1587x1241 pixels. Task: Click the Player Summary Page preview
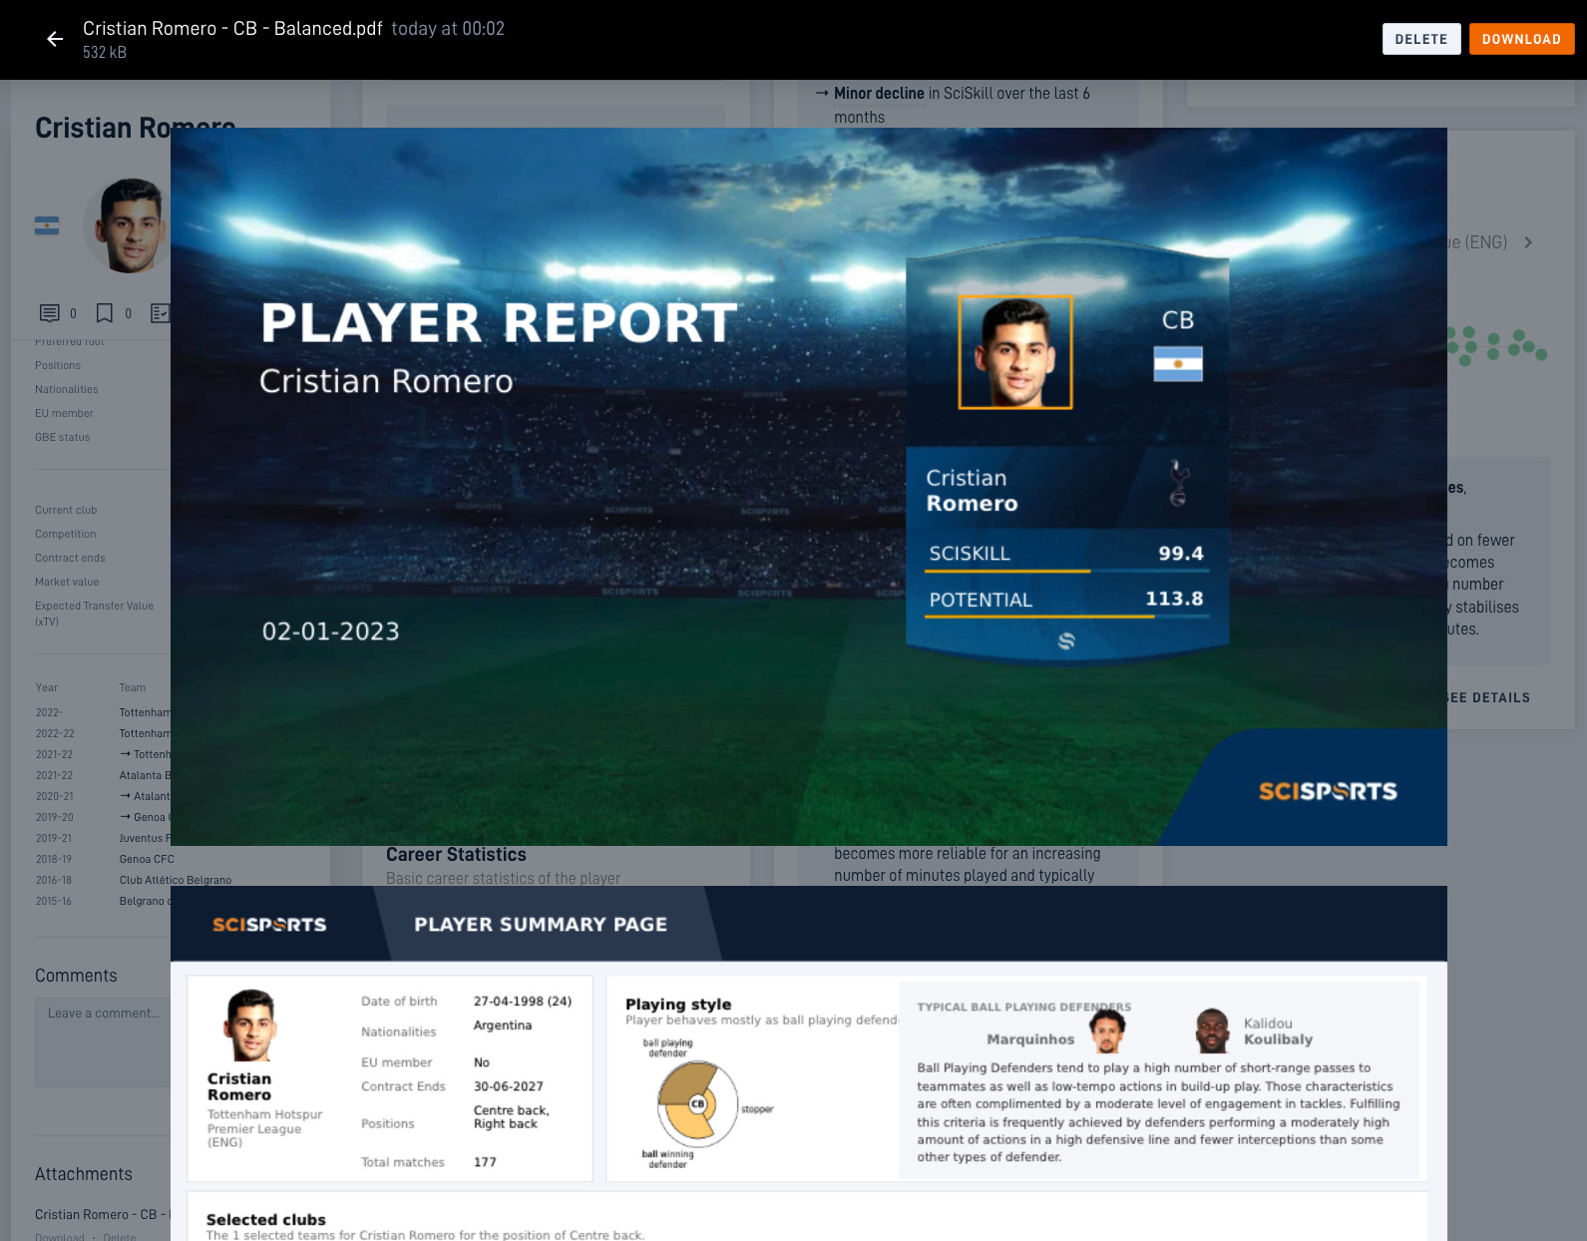pos(809,1063)
